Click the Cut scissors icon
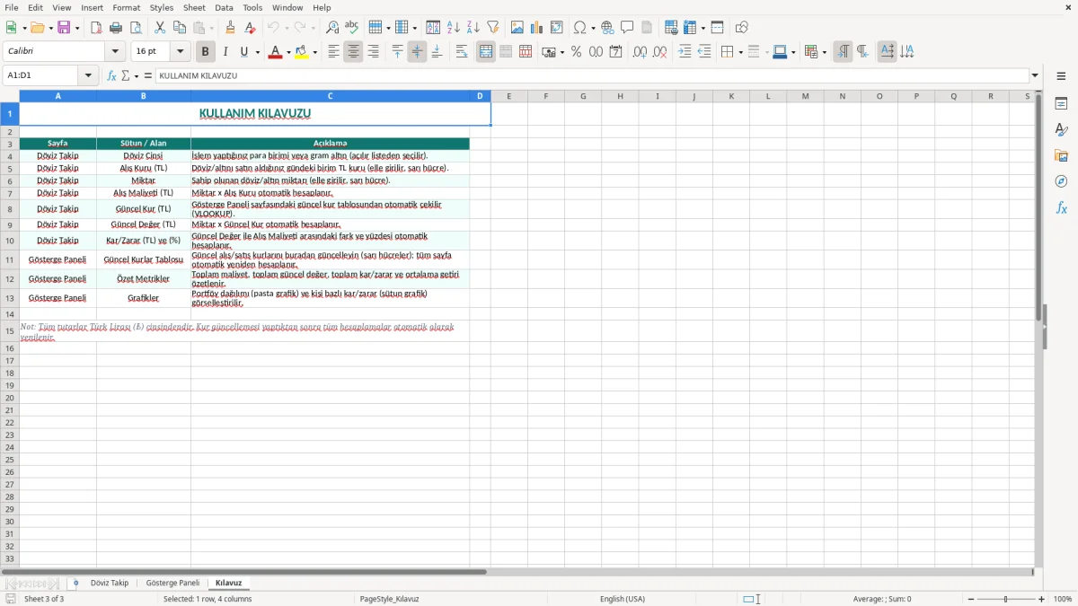Screen dimensions: 1078x606 click(x=160, y=28)
